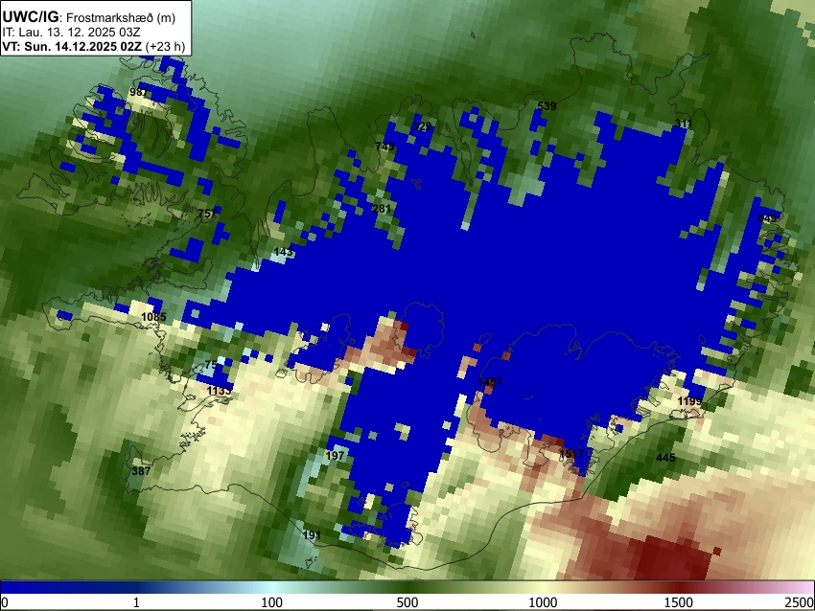Click the 143 map label

pyautogui.click(x=283, y=252)
